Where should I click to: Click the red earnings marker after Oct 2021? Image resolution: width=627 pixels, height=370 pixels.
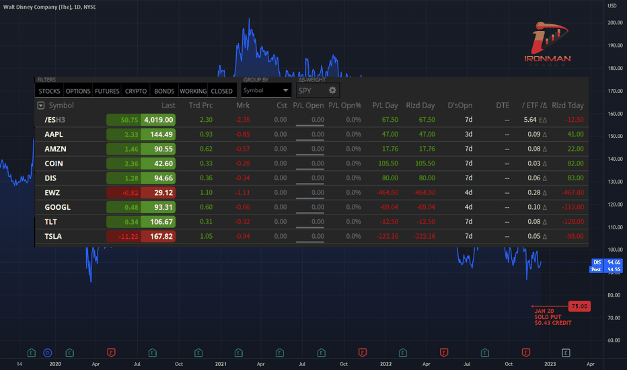pyautogui.click(x=363, y=353)
